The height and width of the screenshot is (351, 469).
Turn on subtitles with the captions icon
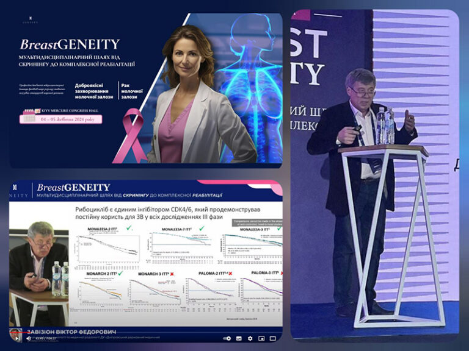click(x=238, y=338)
